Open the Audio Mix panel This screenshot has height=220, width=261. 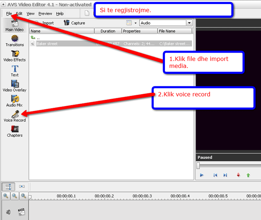(x=15, y=101)
